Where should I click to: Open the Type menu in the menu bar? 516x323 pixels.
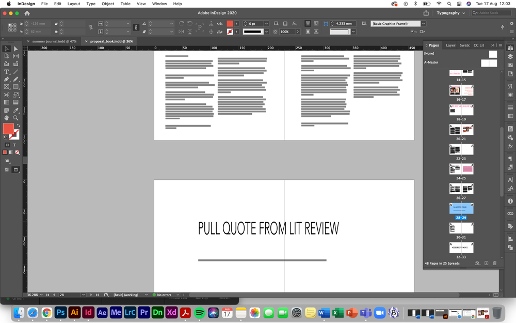coord(91,4)
